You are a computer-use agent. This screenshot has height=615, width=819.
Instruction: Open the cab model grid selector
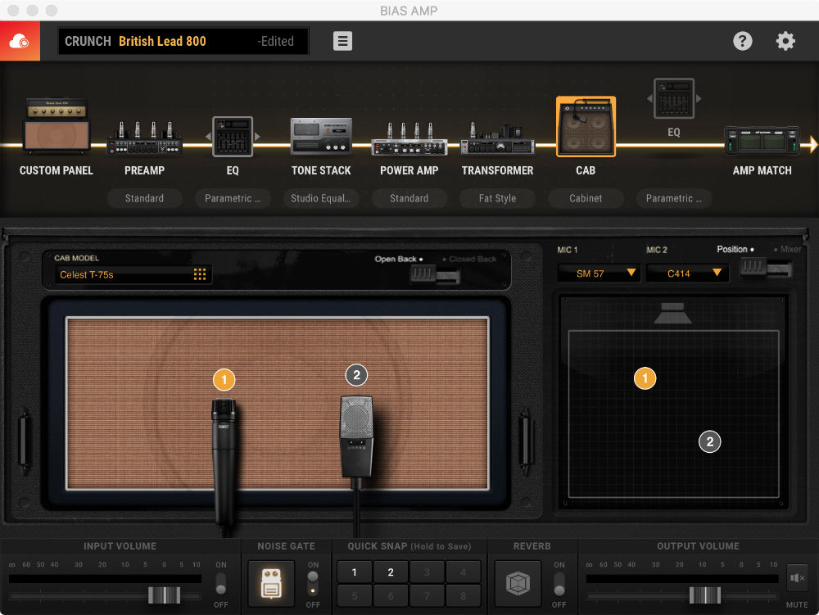click(x=201, y=274)
